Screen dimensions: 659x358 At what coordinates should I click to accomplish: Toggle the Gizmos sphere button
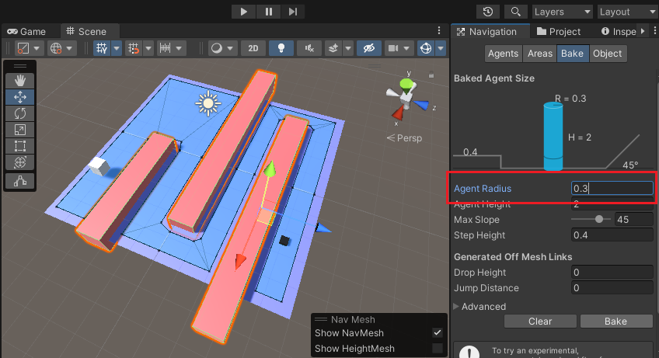click(426, 48)
